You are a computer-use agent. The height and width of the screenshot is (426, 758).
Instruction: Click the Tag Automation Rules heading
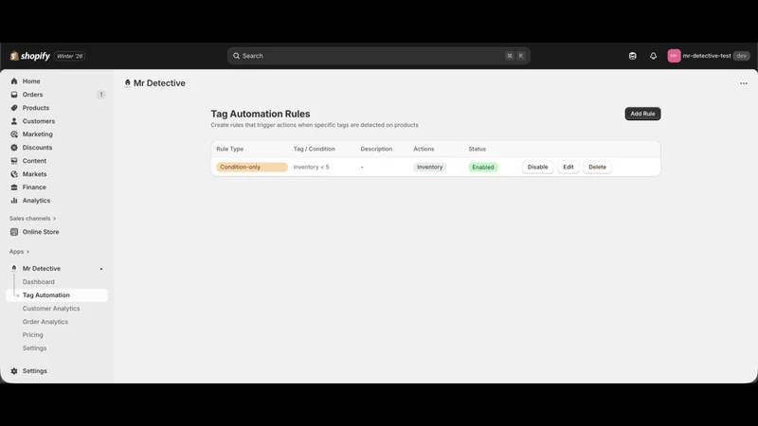[260, 114]
